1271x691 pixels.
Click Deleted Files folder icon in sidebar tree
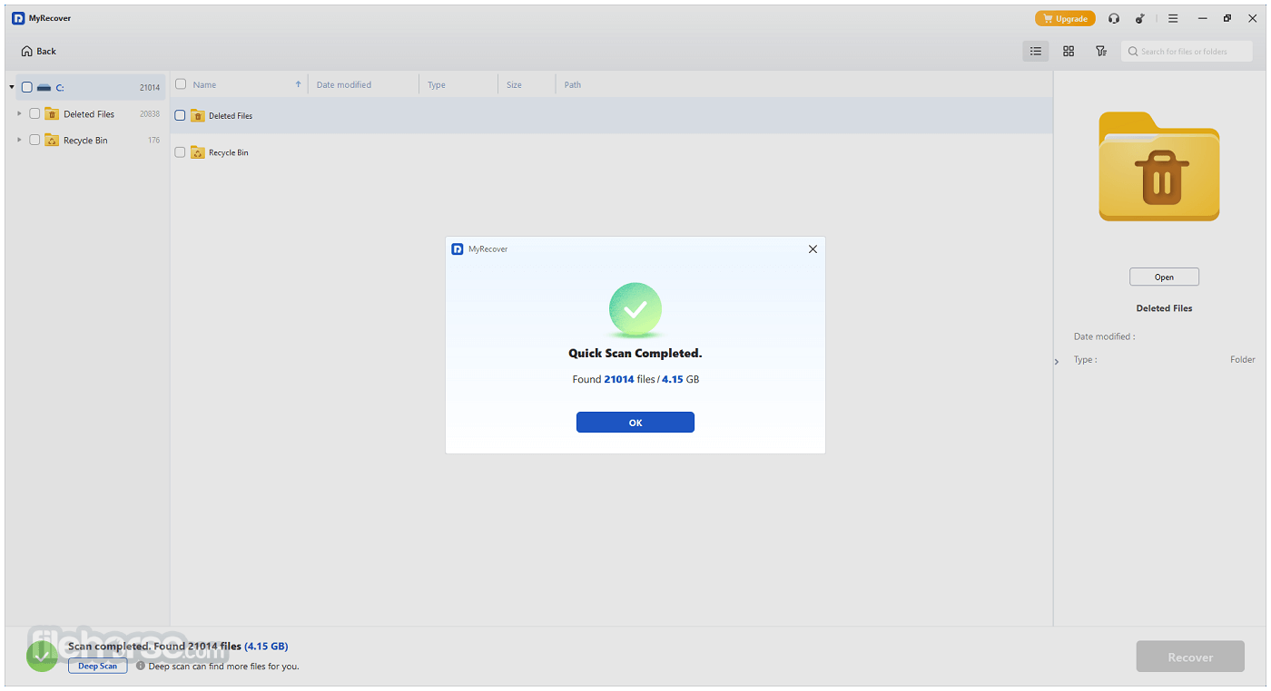point(52,114)
